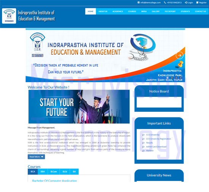This screenshot has width=209, height=192.
Task: Select the second slider indicator dot
Action: pyautogui.click(x=172, y=78)
